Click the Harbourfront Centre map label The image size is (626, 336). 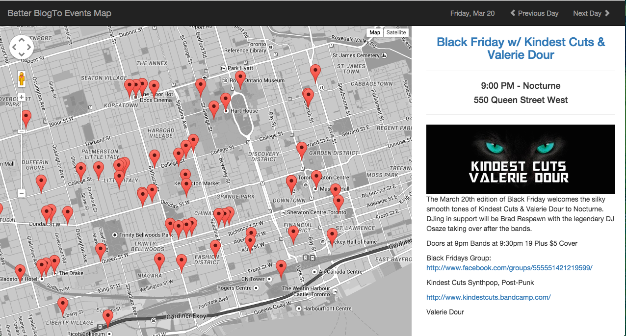[327, 309]
